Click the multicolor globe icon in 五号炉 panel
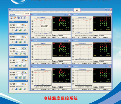 [x=24, y=77]
